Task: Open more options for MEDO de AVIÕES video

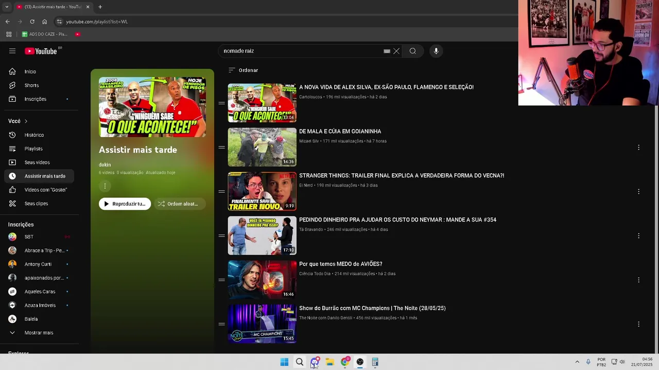Action: [x=638, y=280]
